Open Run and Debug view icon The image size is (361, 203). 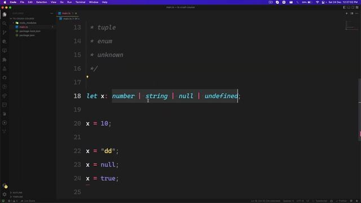5,41
